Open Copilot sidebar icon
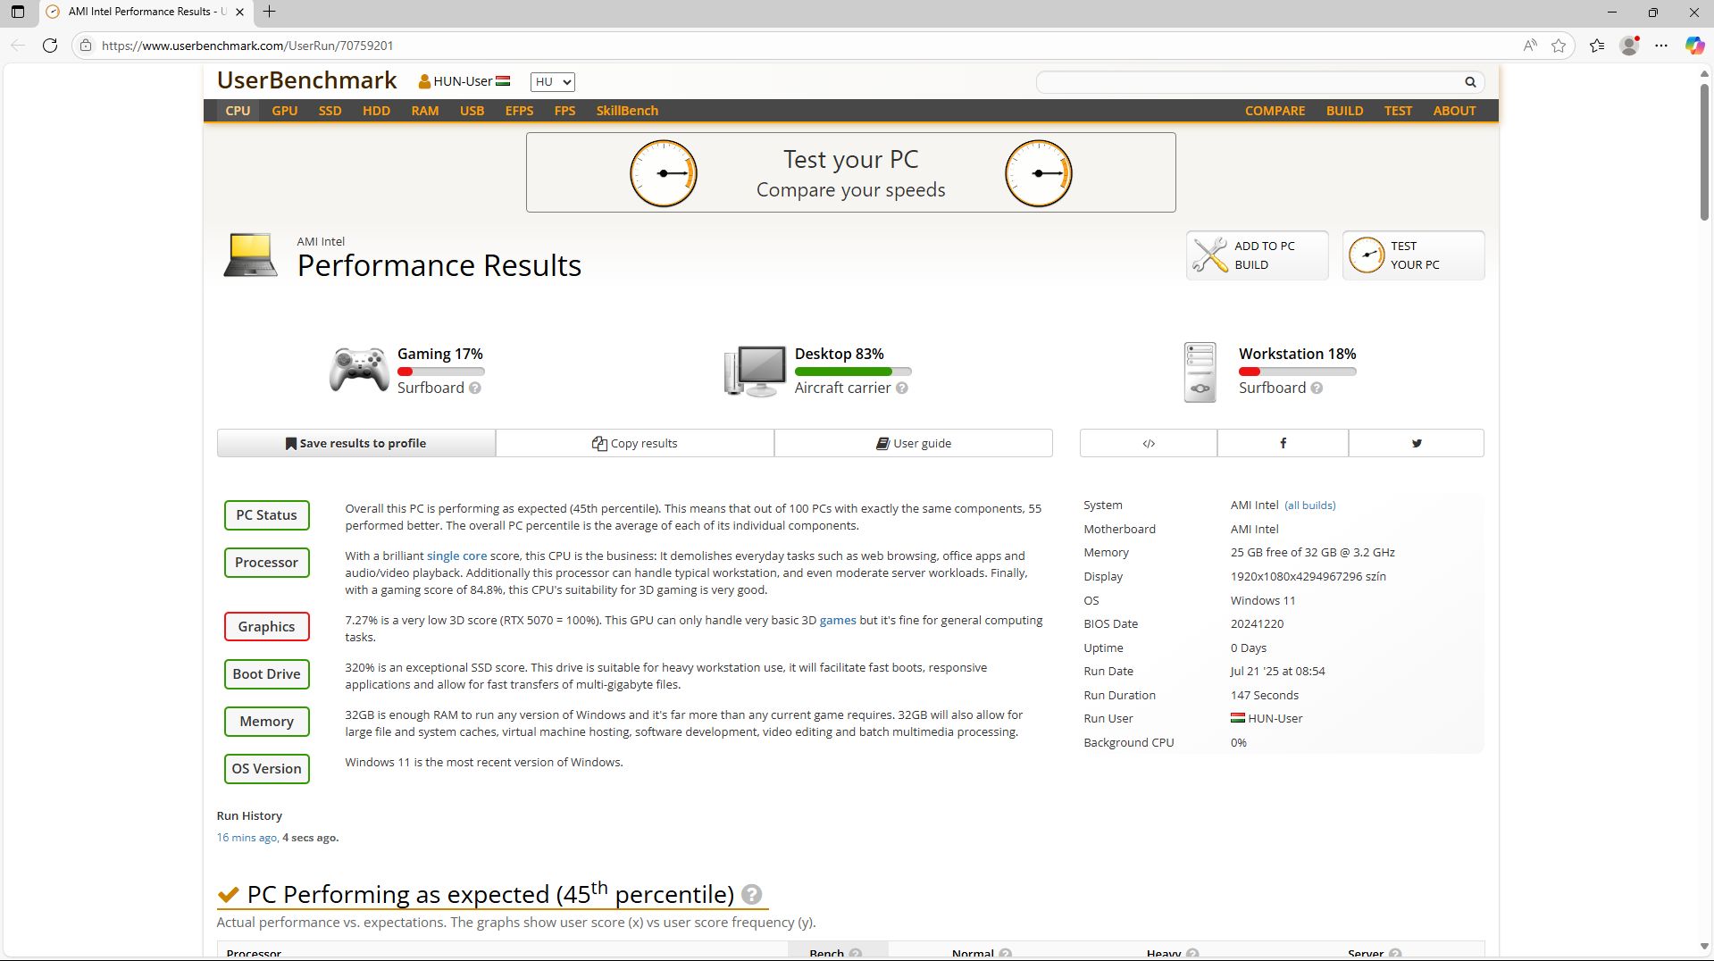Image resolution: width=1714 pixels, height=961 pixels. [x=1694, y=46]
